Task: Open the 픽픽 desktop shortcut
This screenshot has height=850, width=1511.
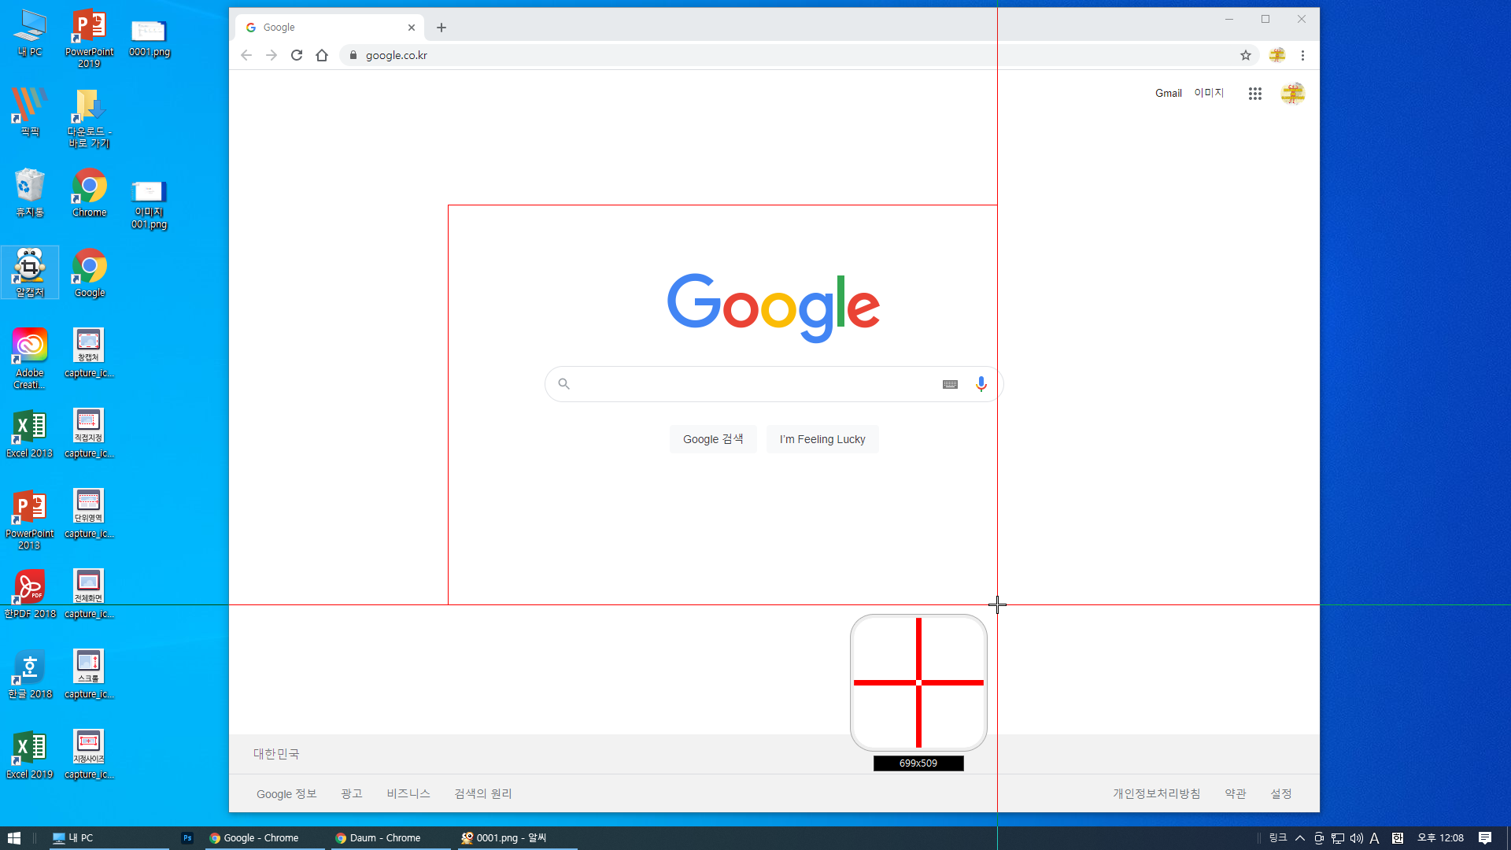Action: pyautogui.click(x=30, y=112)
